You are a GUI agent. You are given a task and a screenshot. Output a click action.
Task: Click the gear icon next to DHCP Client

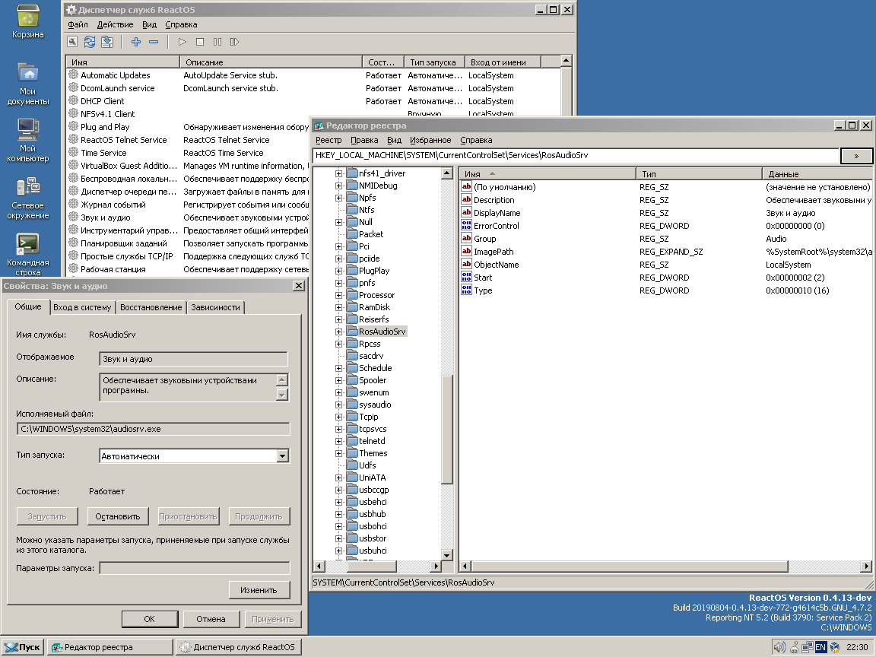(73, 100)
